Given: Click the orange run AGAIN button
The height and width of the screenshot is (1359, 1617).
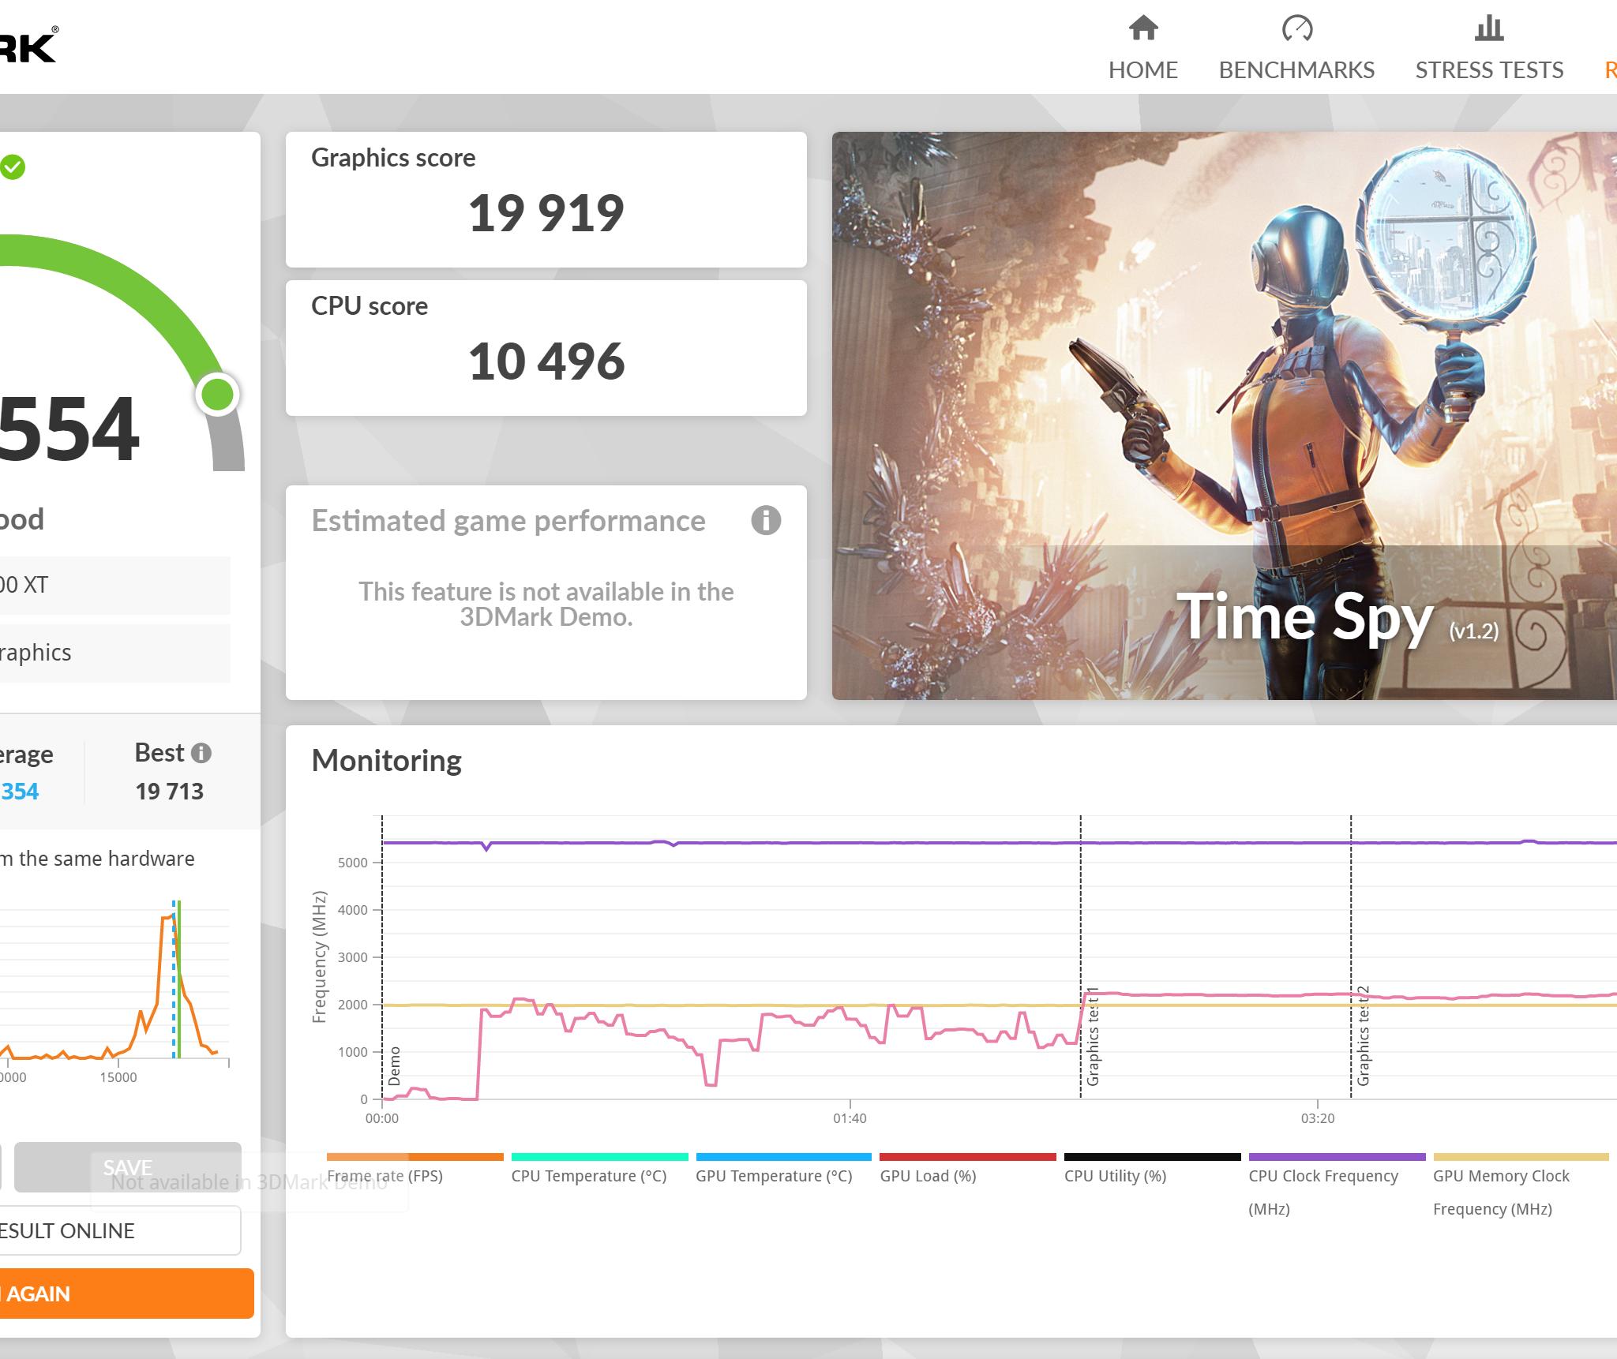Looking at the screenshot, I should 126,1293.
